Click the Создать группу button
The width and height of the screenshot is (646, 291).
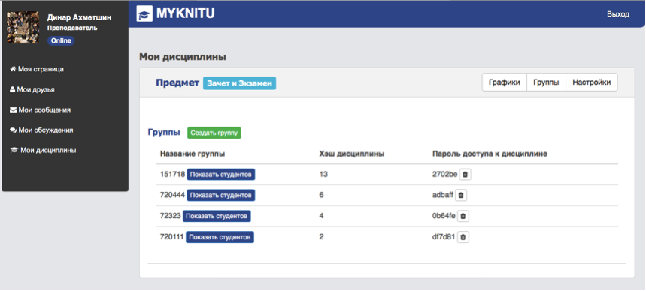click(214, 133)
